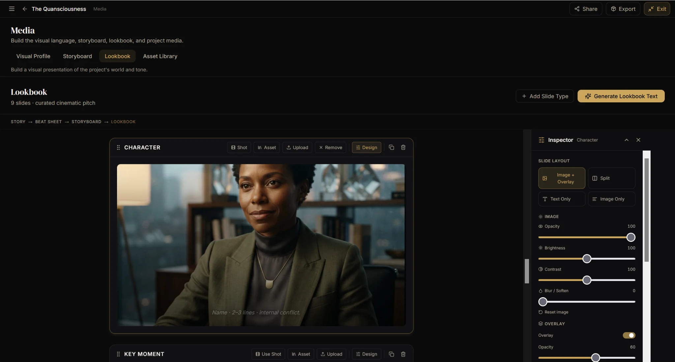Screen dimensions: 675x362
Task: Select the Lookbook tab
Action: [x=117, y=56]
